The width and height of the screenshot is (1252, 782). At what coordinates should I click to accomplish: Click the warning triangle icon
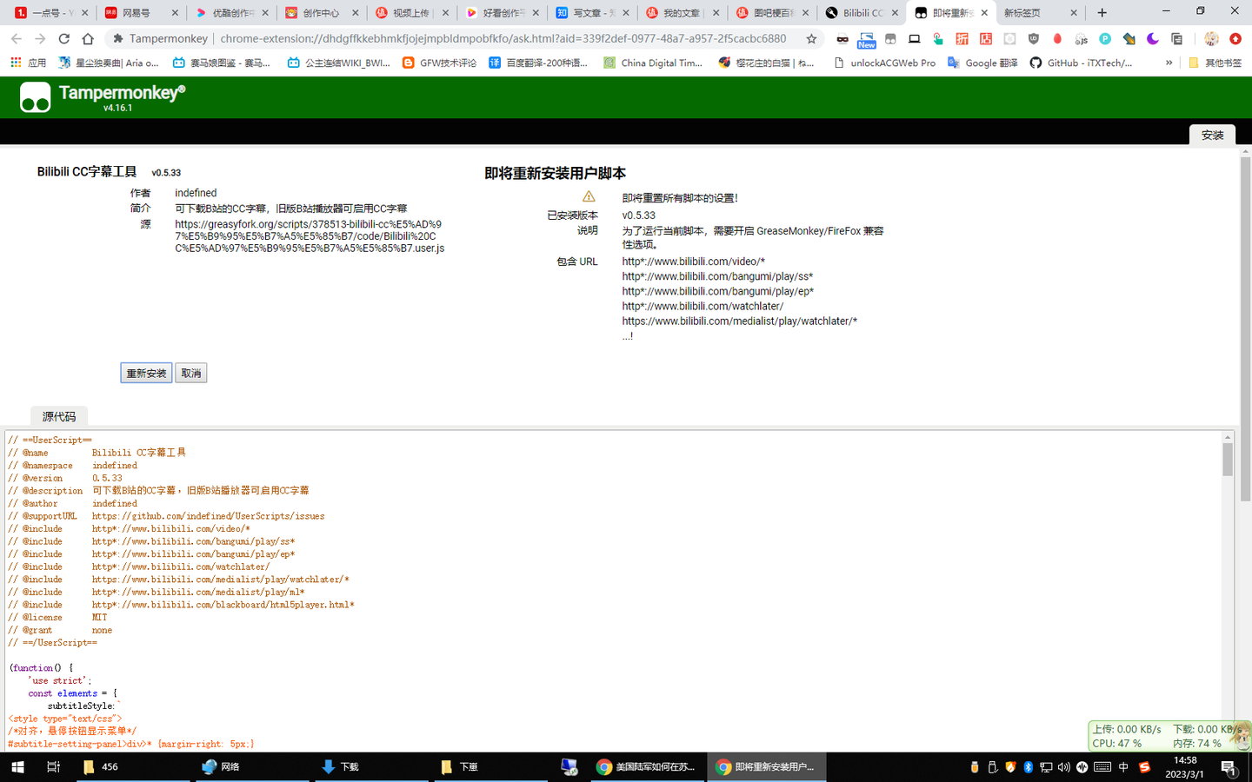pos(589,196)
